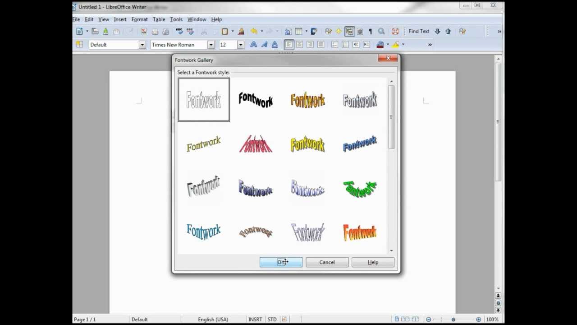Click the Print icon in toolbar
Viewport: 577px width, 325px height.
coord(155,31)
